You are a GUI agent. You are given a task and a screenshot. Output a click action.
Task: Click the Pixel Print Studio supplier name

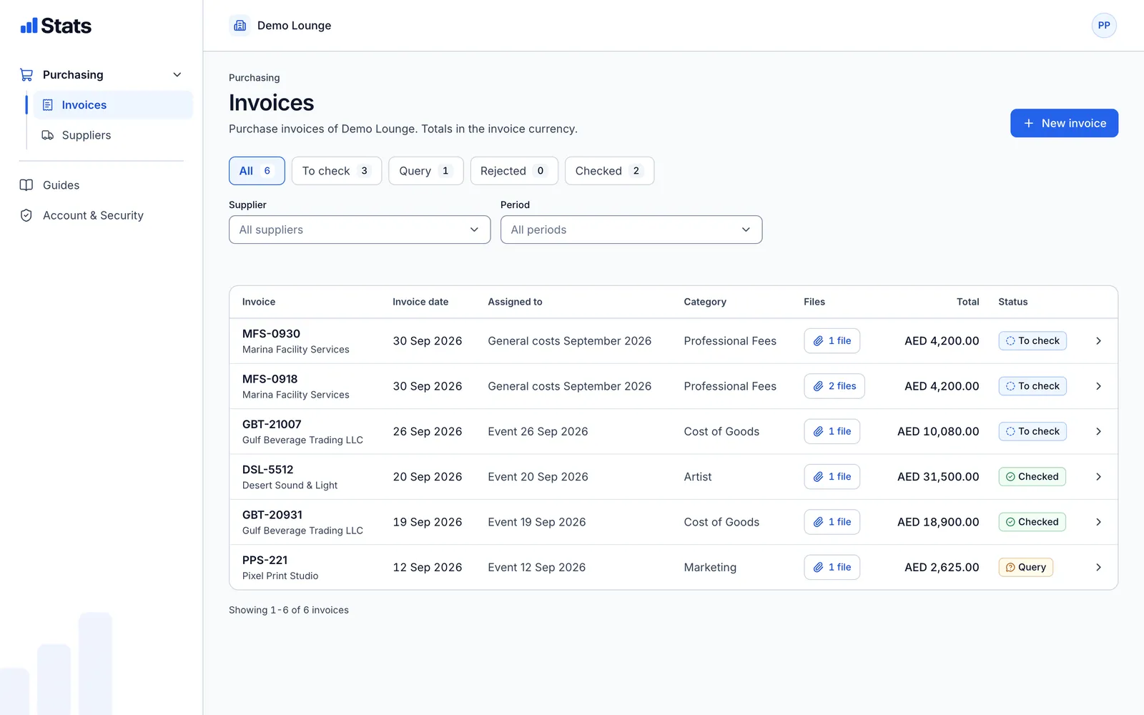(280, 576)
